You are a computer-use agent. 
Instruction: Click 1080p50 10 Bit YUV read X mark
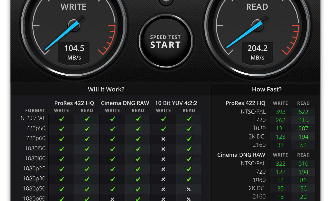189,189
